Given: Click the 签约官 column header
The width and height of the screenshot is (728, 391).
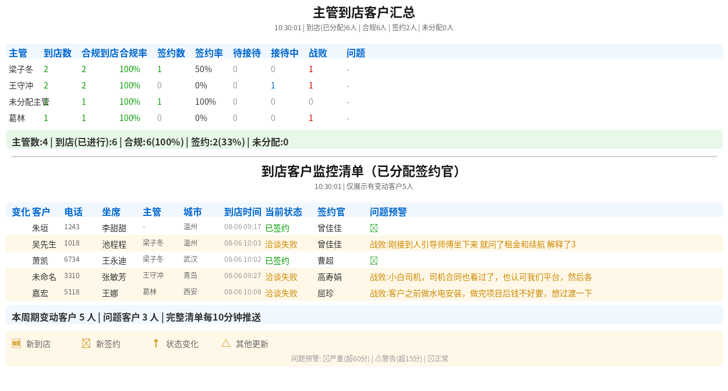Looking at the screenshot, I should tap(331, 212).
